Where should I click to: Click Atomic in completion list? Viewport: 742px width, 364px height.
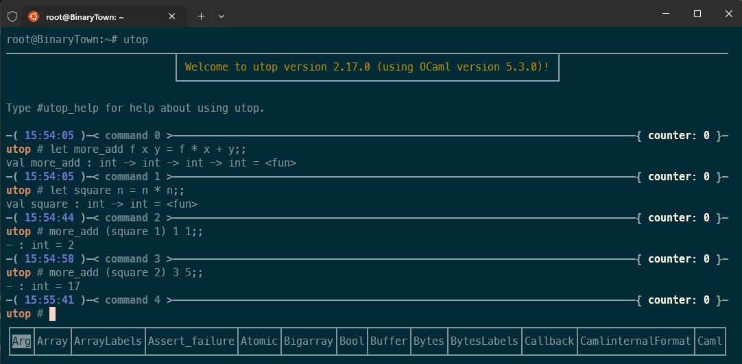[x=259, y=341]
